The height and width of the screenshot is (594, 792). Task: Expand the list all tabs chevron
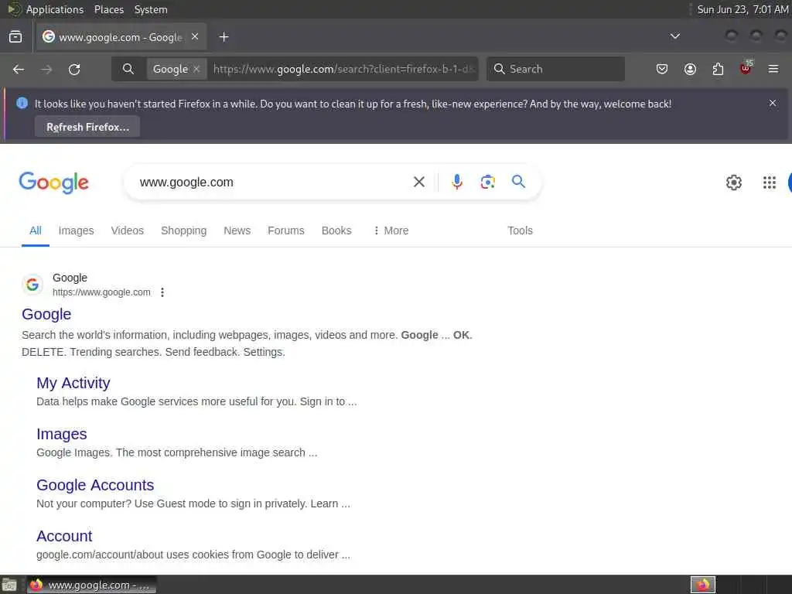coord(674,36)
